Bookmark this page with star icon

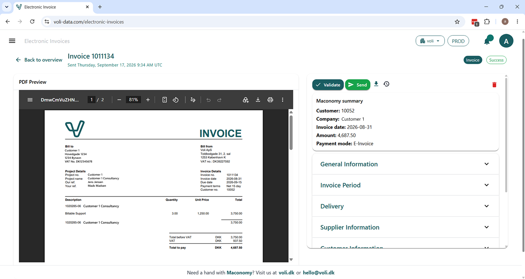(457, 22)
